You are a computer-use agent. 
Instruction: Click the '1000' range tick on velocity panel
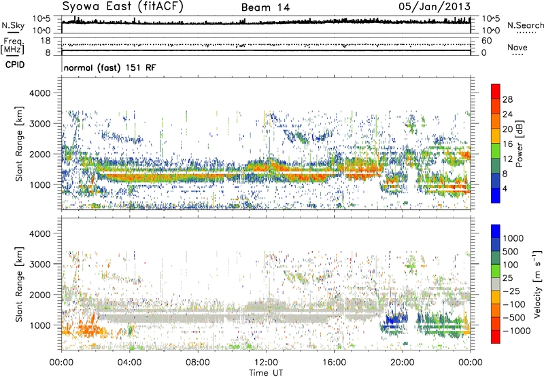[40, 325]
